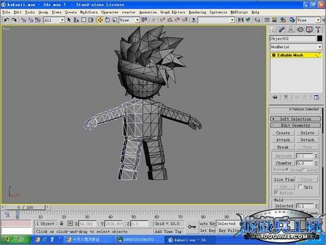Viewport: 326px width, 245px height.
Task: Open the Material Editor icon
Action: point(283,20)
